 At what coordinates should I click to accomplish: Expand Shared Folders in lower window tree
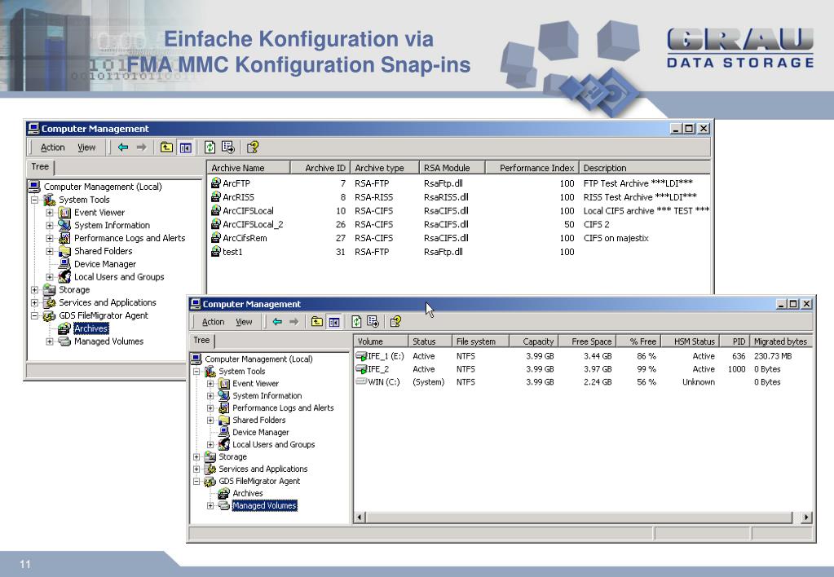point(210,421)
